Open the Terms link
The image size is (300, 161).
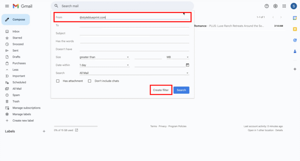coord(153,126)
